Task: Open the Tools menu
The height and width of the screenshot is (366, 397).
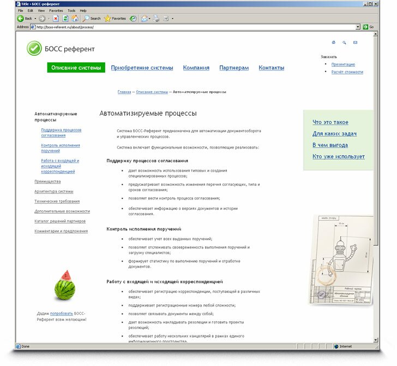Action: pyautogui.click(x=71, y=11)
